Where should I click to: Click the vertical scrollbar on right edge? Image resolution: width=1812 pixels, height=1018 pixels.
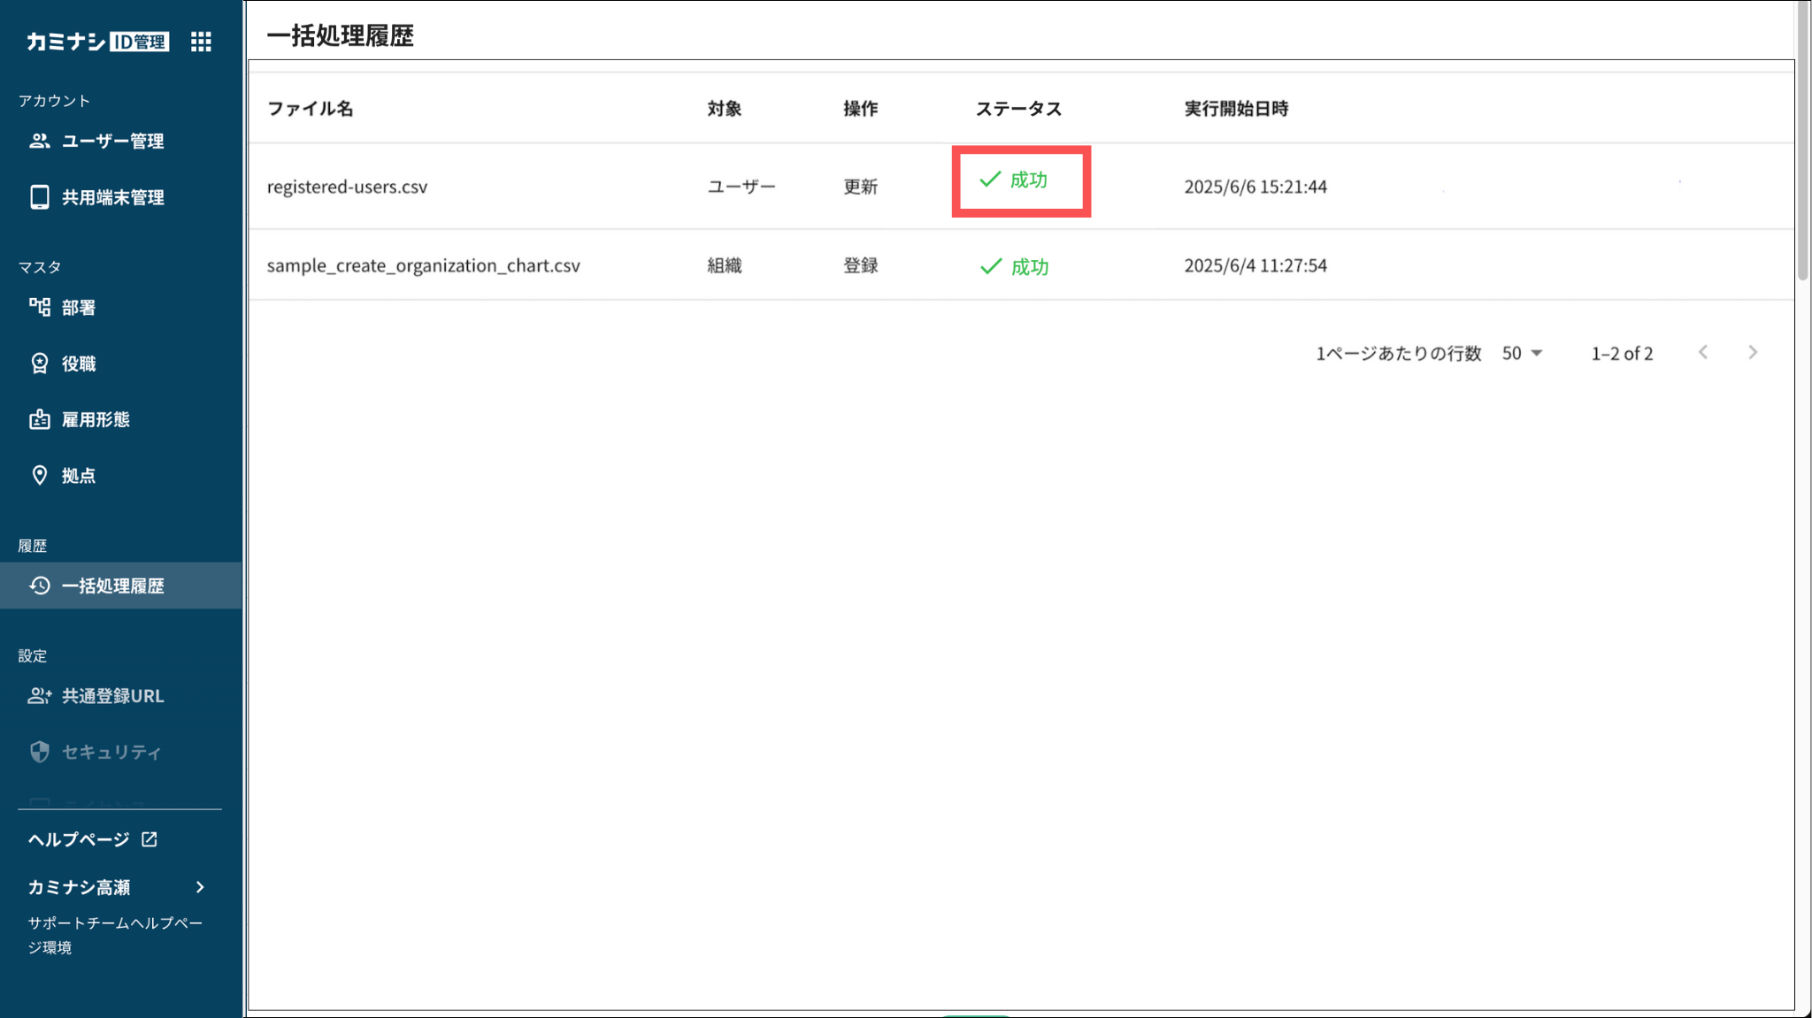tap(1802, 142)
